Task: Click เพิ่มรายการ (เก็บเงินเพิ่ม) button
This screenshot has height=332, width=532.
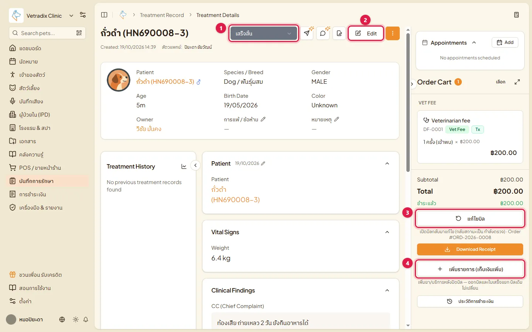Action: (x=470, y=269)
